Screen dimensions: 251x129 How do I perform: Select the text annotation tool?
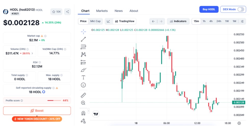pyautogui.click(x=83, y=77)
